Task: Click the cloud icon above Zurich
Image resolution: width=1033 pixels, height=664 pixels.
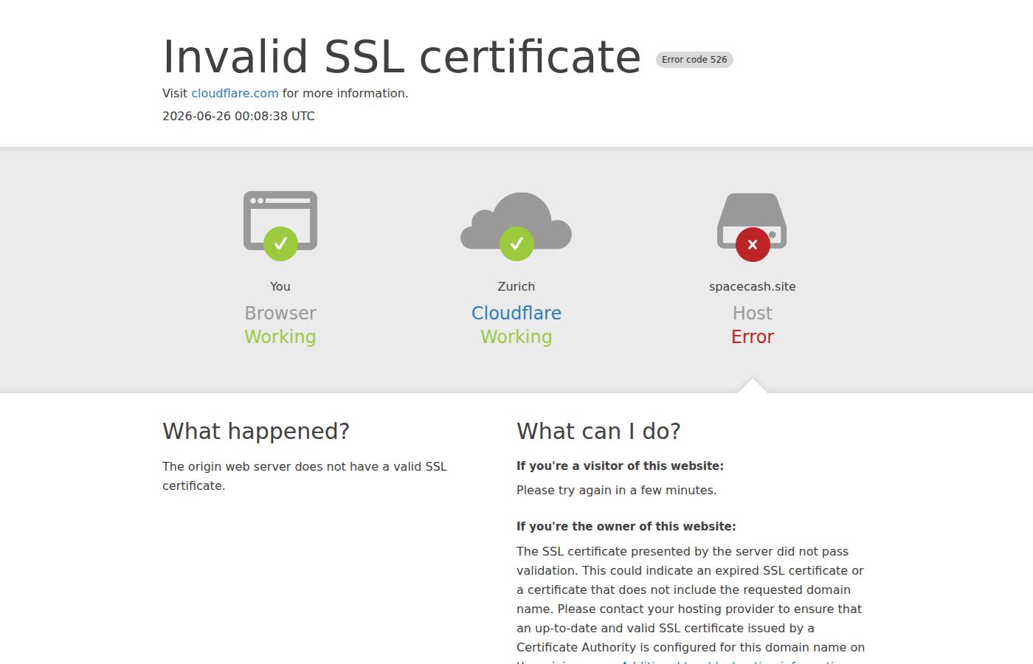Action: [x=516, y=226]
